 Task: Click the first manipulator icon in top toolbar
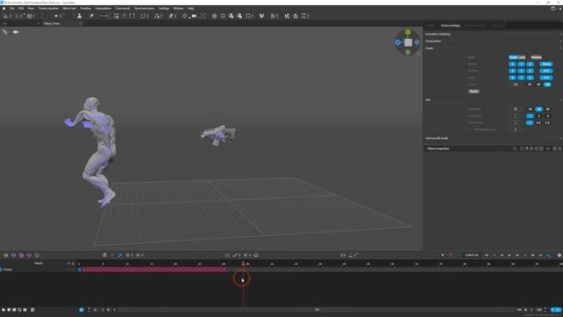point(6,16)
